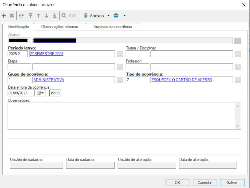
Task: Click the time field showing 19:00
Action: tap(55, 93)
